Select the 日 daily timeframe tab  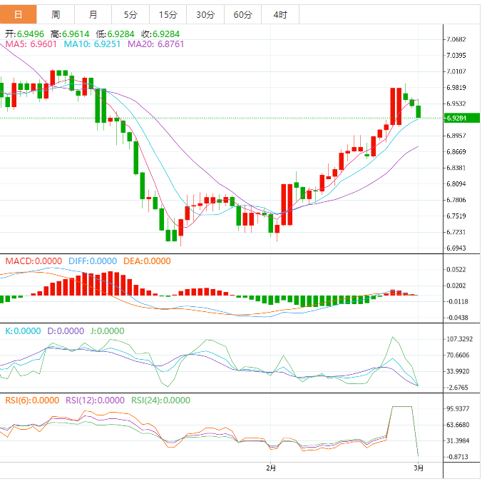point(19,14)
